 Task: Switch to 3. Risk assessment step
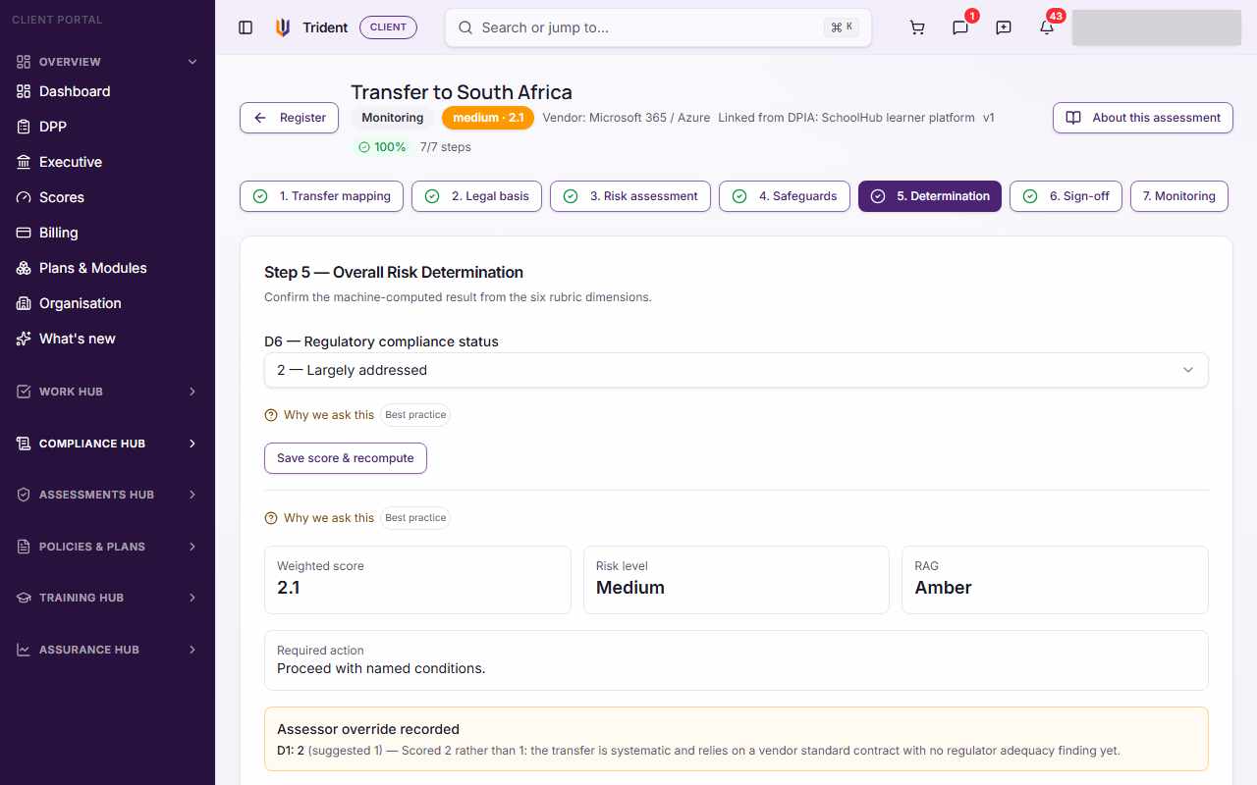630,196
